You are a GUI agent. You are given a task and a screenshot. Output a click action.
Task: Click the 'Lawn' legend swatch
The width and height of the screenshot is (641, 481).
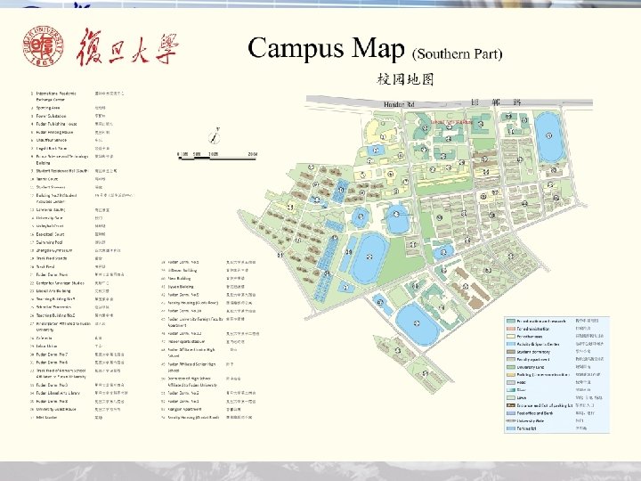[x=511, y=398]
